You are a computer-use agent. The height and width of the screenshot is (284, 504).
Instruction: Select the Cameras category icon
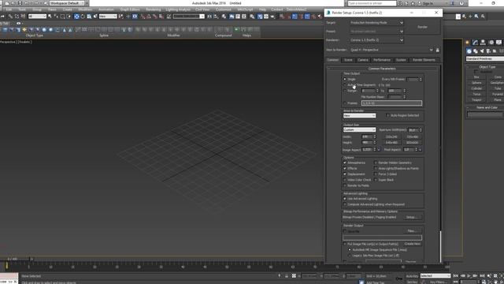click(488, 50)
